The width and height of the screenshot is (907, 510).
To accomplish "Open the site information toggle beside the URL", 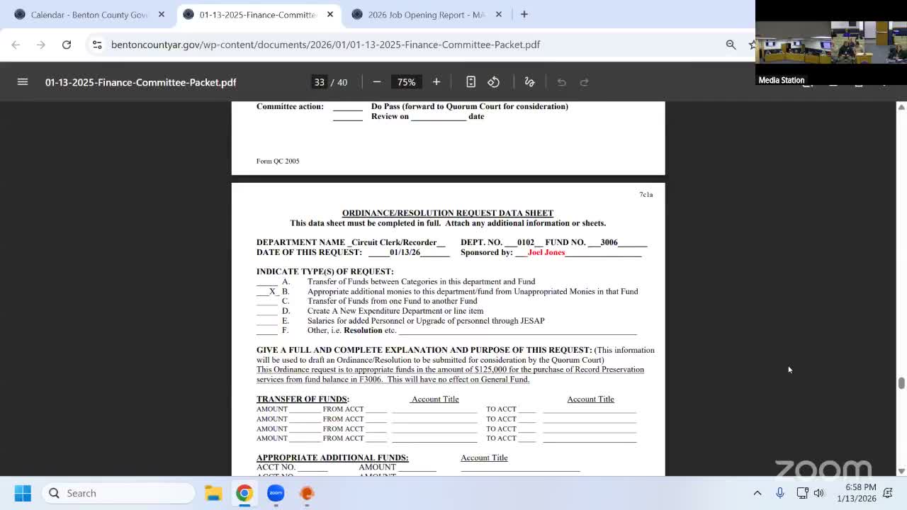I will pos(97,45).
